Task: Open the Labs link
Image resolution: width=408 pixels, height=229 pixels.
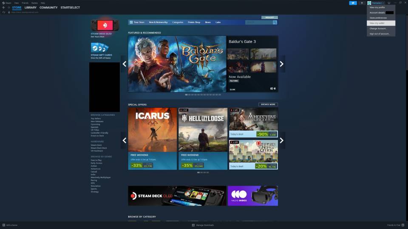Action: [218, 22]
